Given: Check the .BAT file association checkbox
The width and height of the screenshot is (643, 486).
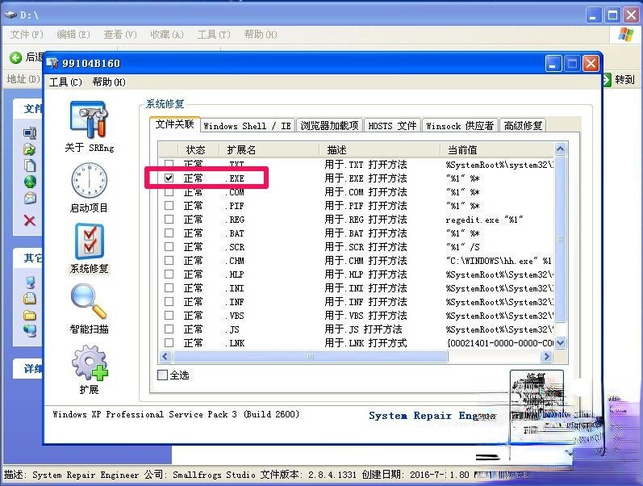Looking at the screenshot, I should click(169, 233).
